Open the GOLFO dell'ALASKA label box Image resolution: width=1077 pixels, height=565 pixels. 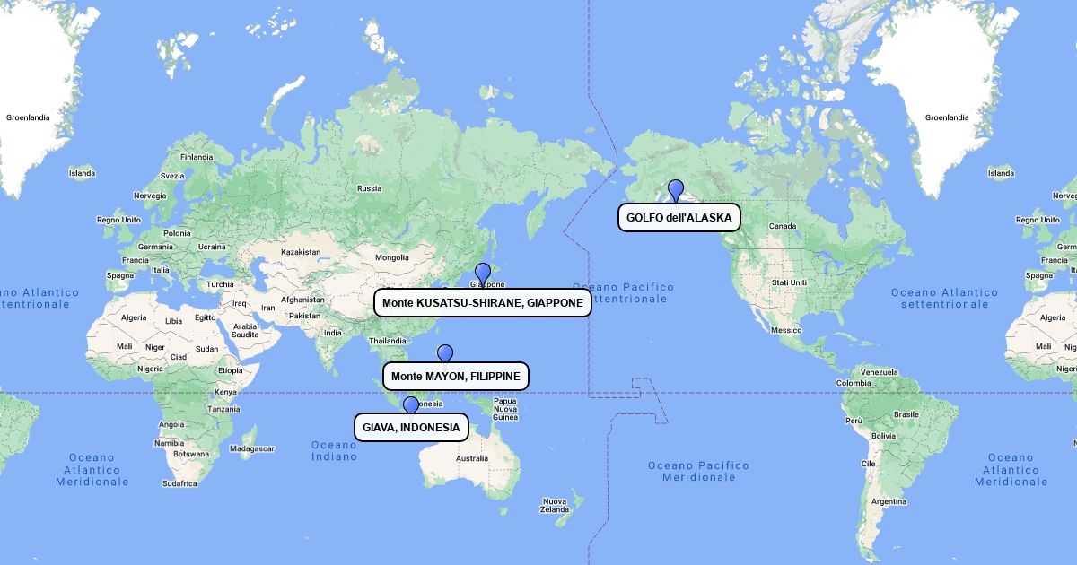679,217
